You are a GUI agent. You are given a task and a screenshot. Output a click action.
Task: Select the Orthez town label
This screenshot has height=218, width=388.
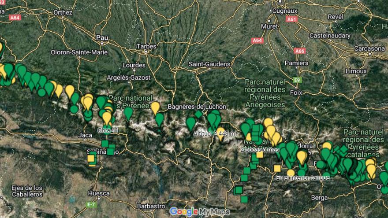point(63,12)
